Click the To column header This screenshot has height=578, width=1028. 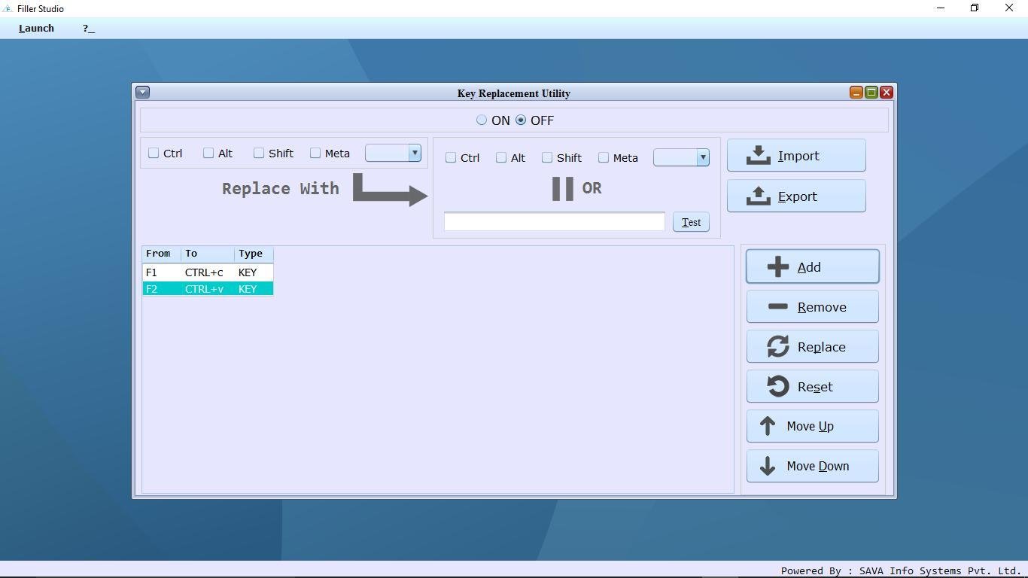208,254
